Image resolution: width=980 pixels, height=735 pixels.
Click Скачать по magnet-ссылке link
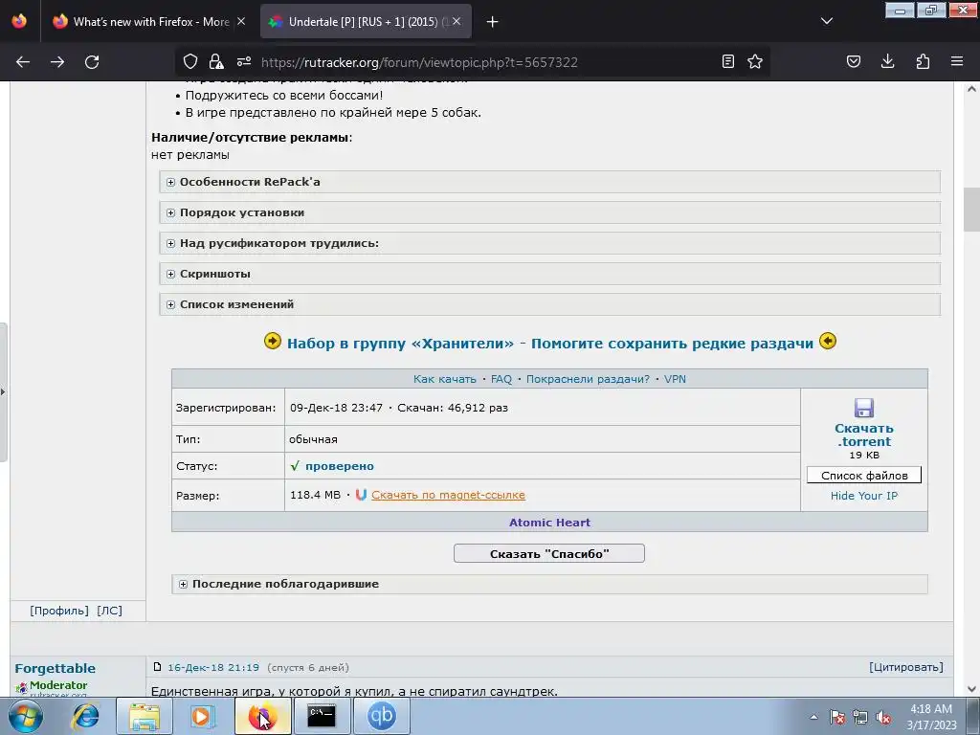(x=448, y=495)
